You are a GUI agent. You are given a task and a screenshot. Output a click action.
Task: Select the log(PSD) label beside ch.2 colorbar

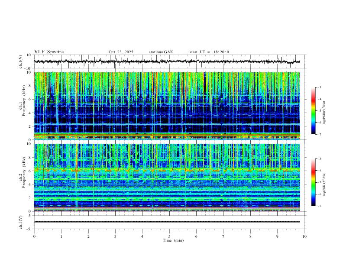click(x=324, y=184)
